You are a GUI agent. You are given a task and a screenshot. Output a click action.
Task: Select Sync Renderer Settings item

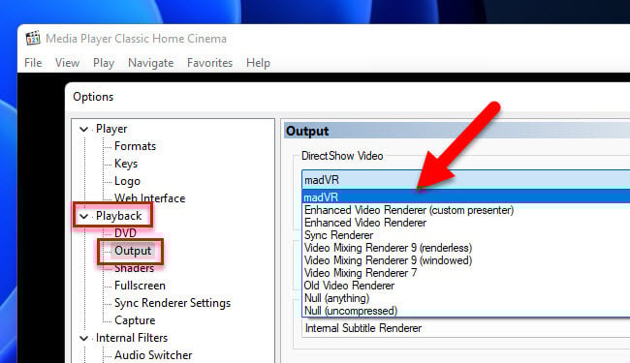[x=173, y=303]
